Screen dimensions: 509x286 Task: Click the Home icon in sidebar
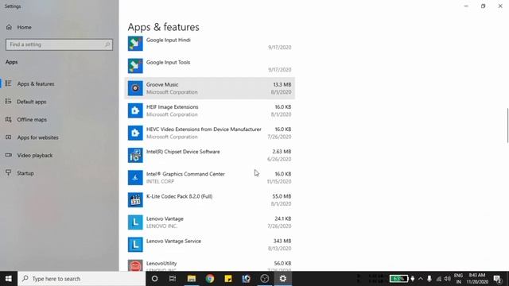(x=9, y=27)
